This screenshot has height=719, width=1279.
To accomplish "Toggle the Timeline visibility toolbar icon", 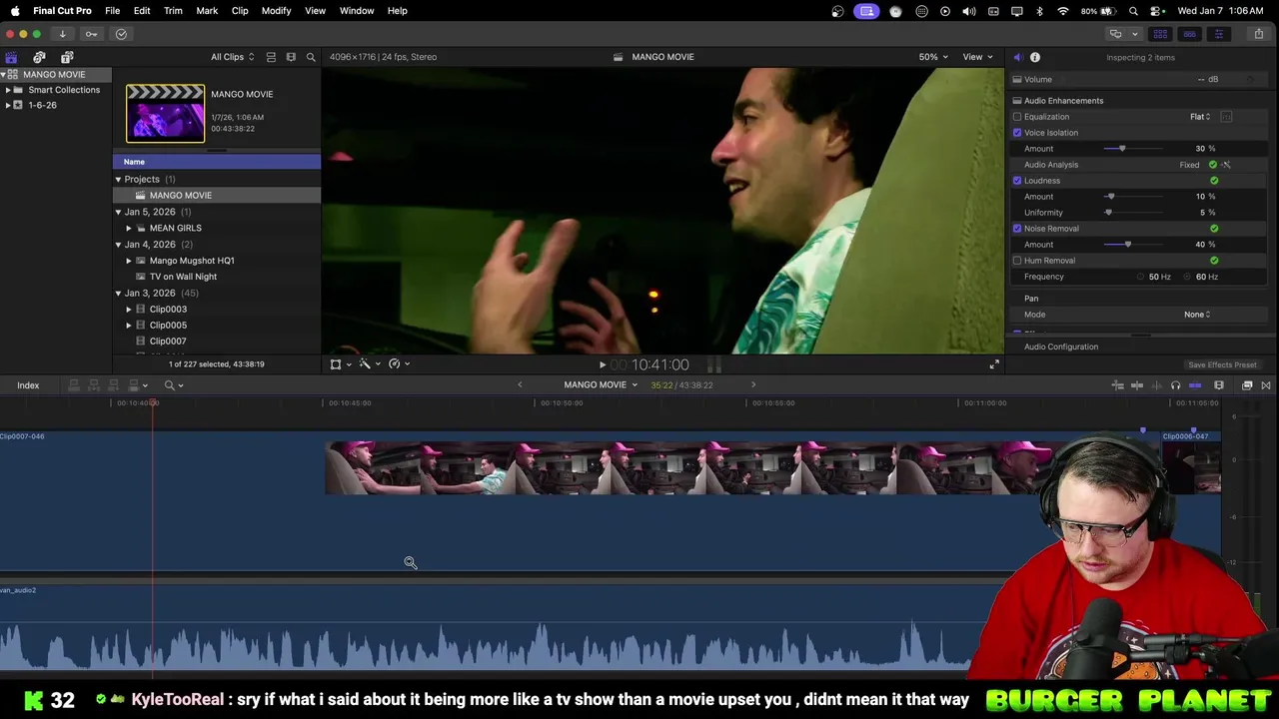I will pos(1189,34).
